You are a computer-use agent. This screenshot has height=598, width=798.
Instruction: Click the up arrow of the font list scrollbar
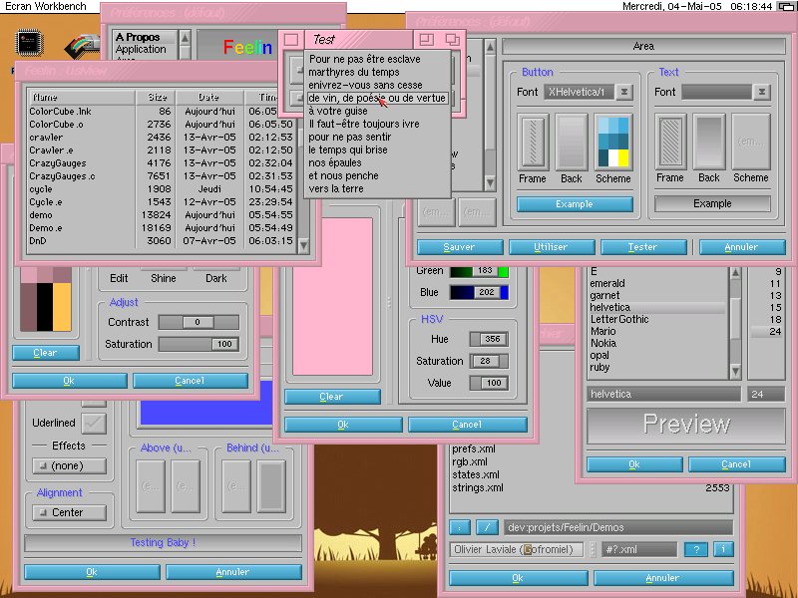point(735,273)
